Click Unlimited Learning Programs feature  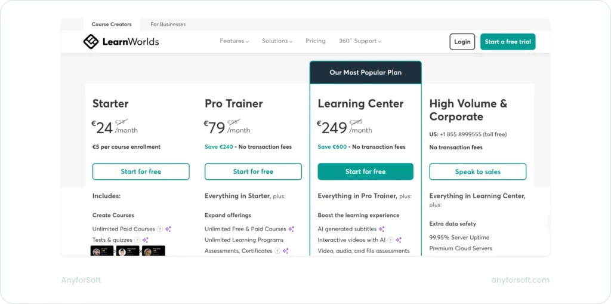point(244,240)
